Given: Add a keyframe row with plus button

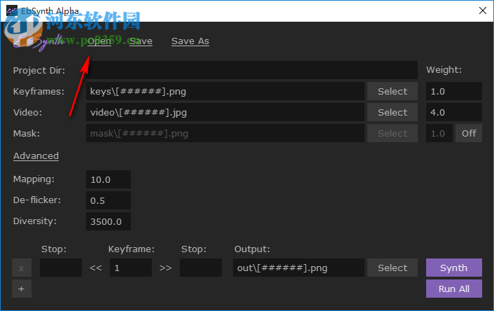Looking at the screenshot, I should [x=22, y=289].
